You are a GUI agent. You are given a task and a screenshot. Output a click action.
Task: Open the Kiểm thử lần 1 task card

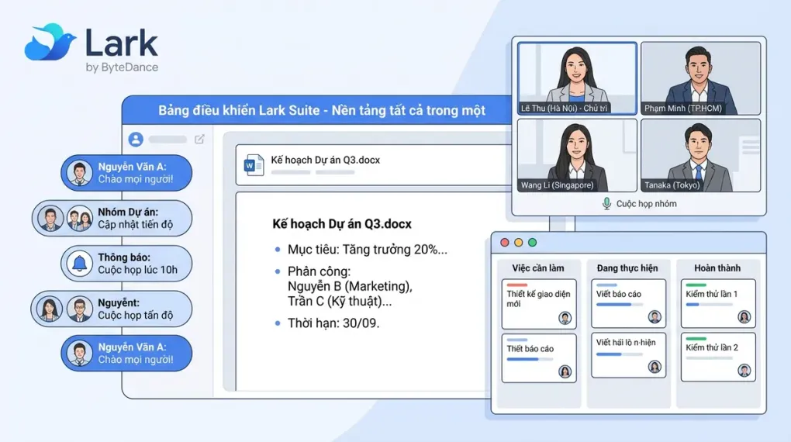718,303
